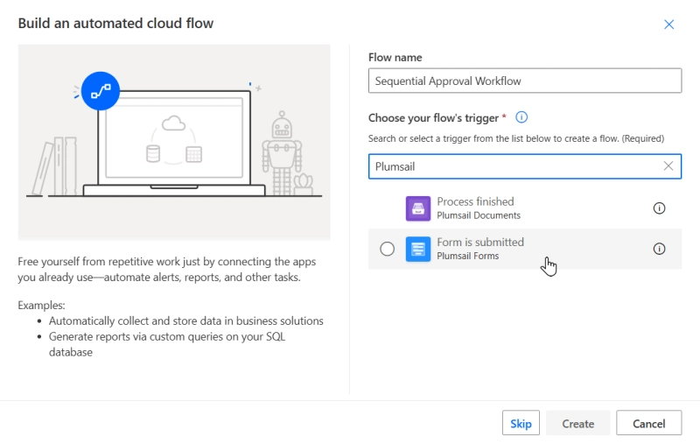Screen dimensions: 700x444
Task: Click the Plumsail Documents purple icon
Action: click(418, 208)
